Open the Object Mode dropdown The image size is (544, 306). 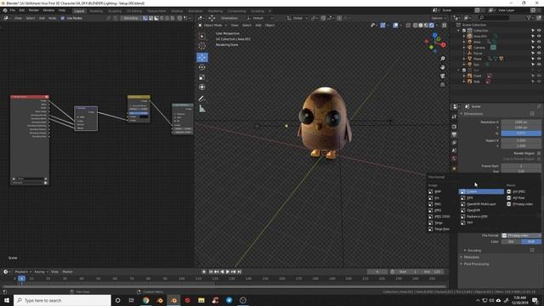(212, 25)
